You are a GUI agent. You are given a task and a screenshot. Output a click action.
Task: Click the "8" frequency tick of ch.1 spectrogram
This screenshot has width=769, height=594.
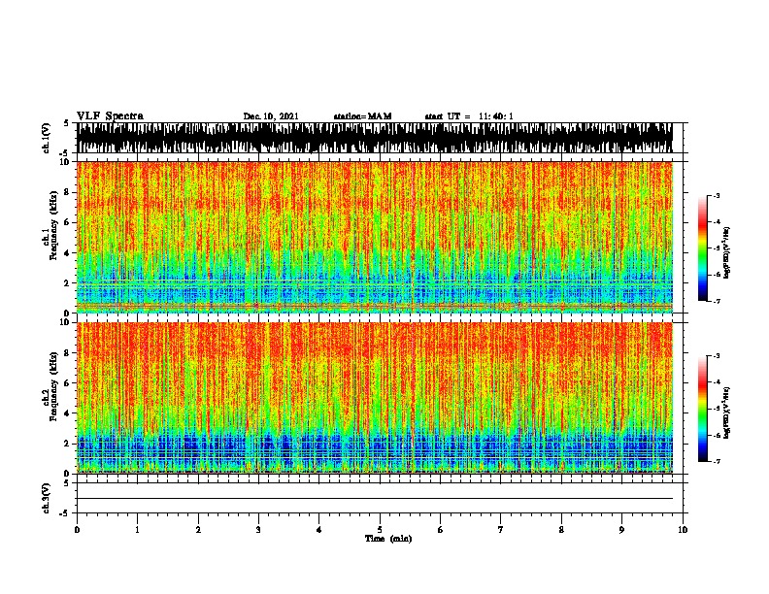[67, 192]
